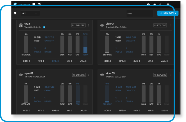This screenshot has width=186, height=122.
Task: Click viper02's SMB: 0 count
Action: (x=55, y=111)
